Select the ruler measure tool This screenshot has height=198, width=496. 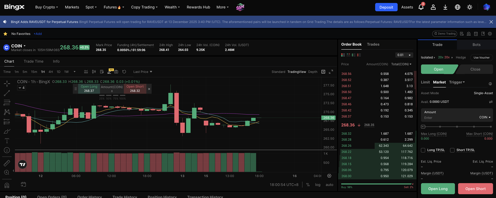[7, 163]
